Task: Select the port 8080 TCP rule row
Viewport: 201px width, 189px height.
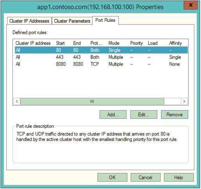Action: (x=101, y=64)
